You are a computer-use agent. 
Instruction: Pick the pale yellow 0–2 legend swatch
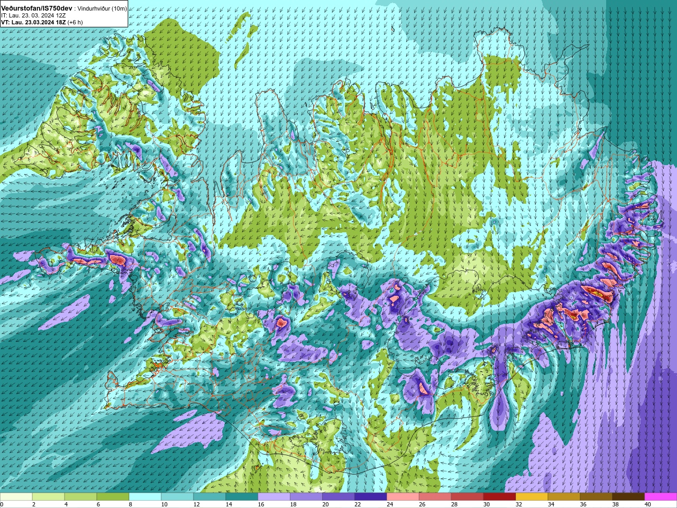click(x=16, y=497)
